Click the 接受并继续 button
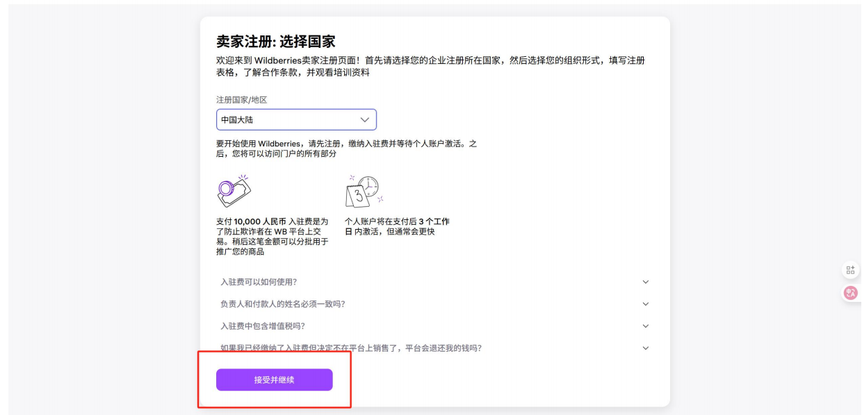The image size is (862, 415). point(274,380)
